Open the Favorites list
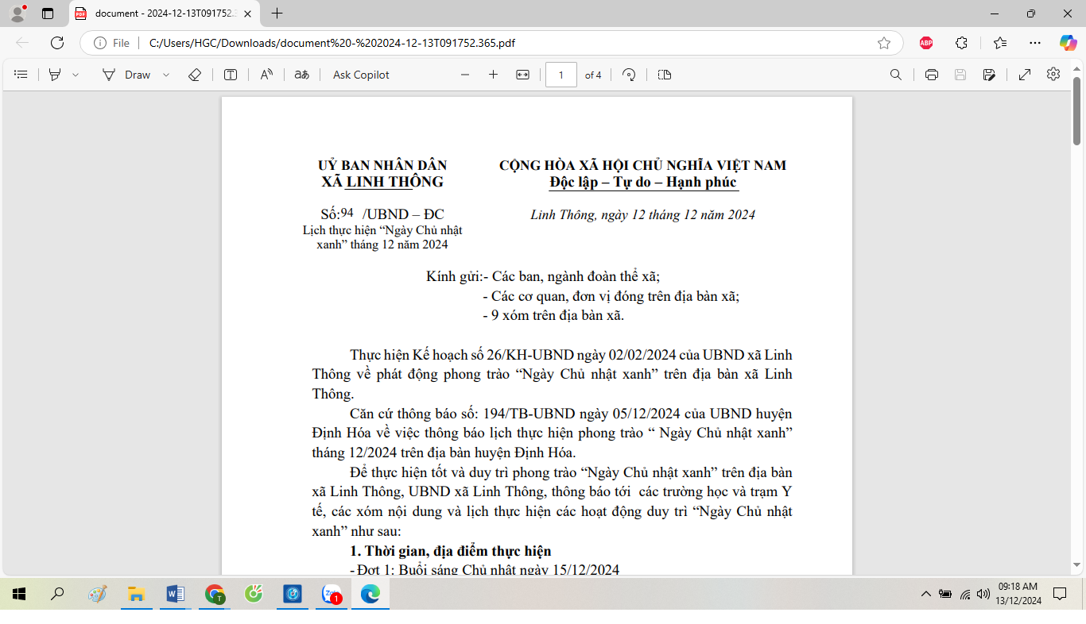This screenshot has width=1086, height=624. (999, 43)
